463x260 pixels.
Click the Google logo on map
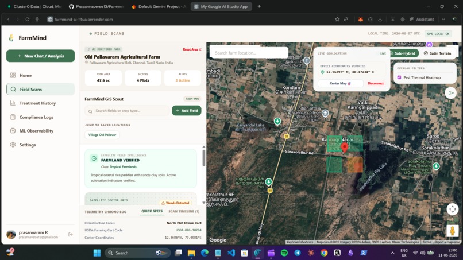pos(218,240)
